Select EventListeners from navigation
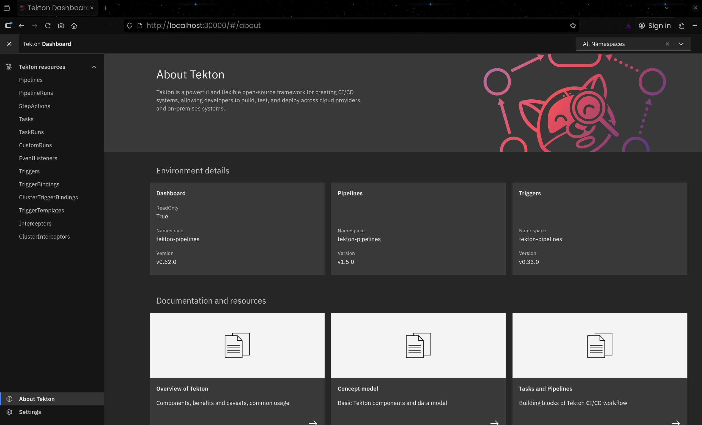The width and height of the screenshot is (702, 425). click(x=38, y=158)
